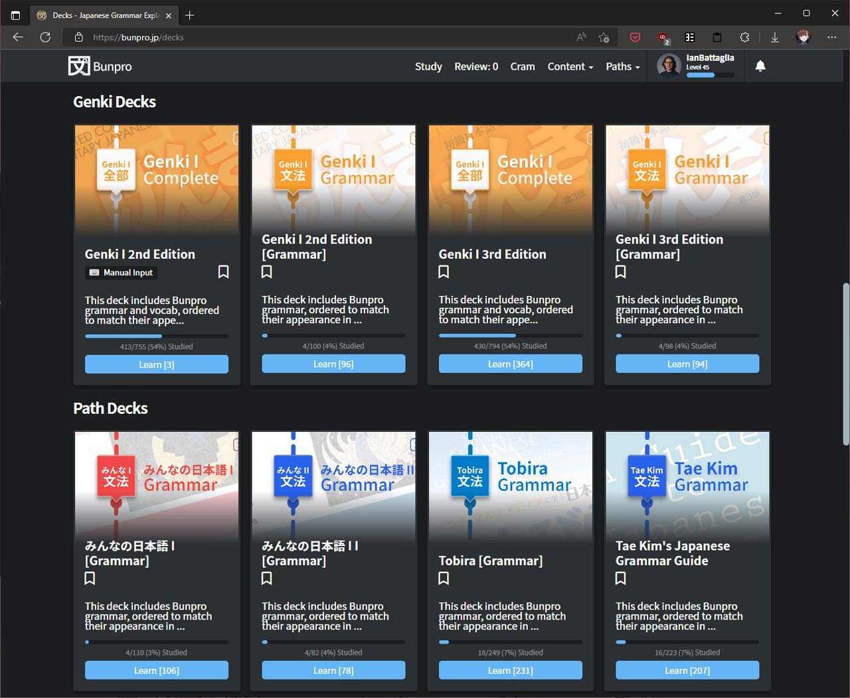Click the Genki Decks heading
The width and height of the screenshot is (850, 698).
[x=114, y=102]
